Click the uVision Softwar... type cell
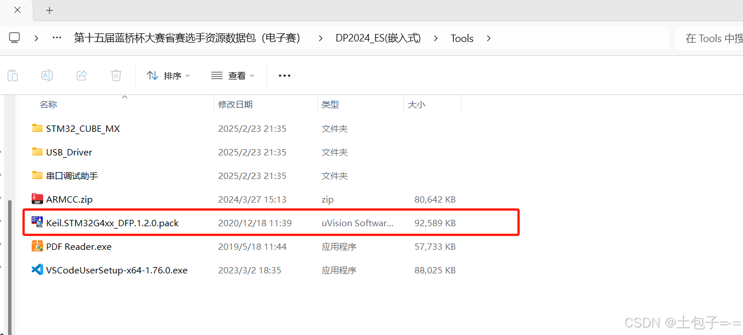This screenshot has width=743, height=335. pos(357,223)
